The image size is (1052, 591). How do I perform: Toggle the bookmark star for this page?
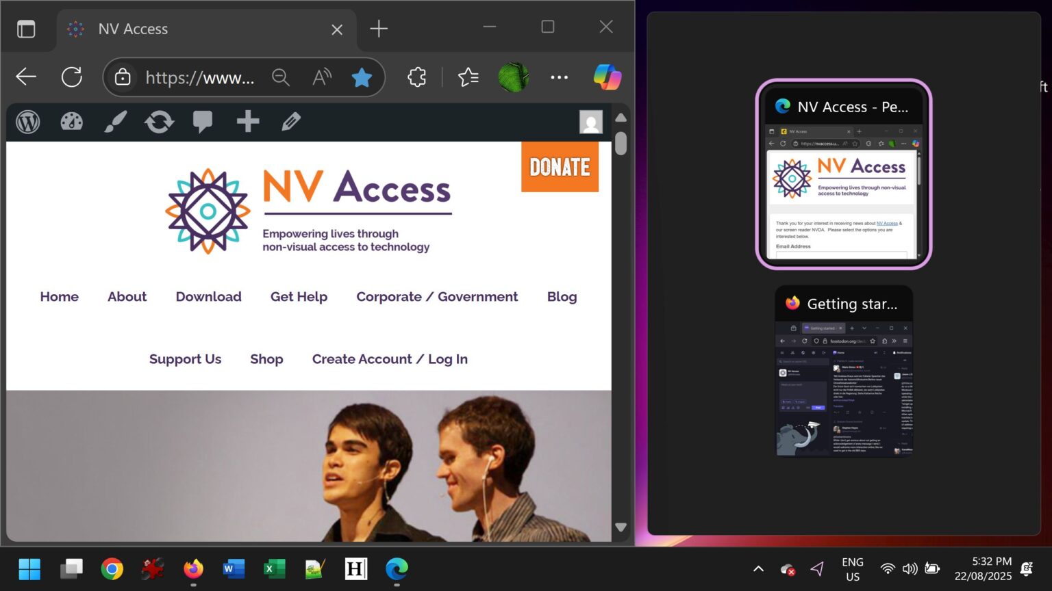(x=362, y=77)
